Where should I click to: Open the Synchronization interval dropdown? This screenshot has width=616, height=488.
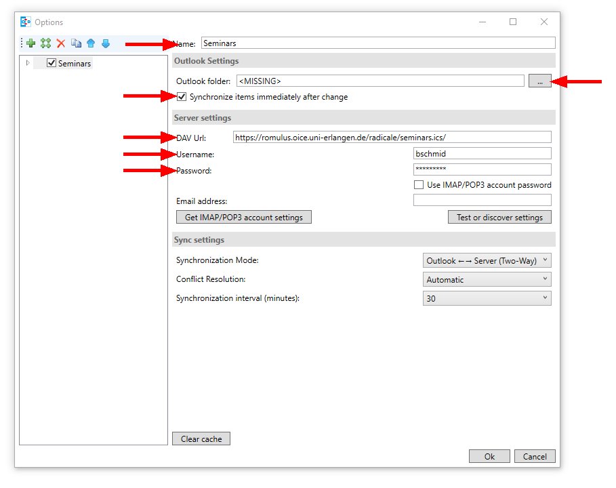click(x=487, y=298)
